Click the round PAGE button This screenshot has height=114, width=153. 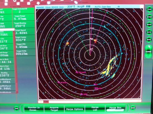coord(149,9)
